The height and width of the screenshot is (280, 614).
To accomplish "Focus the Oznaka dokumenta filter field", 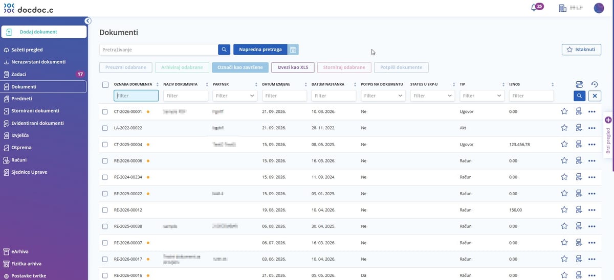I will coord(136,96).
